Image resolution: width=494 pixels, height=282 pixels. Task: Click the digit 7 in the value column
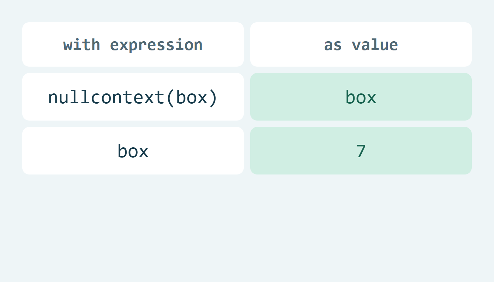click(361, 151)
